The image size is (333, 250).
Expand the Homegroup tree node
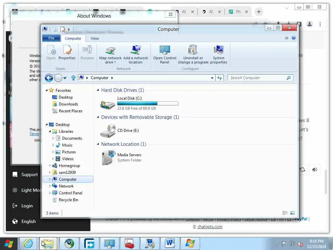pos(50,165)
